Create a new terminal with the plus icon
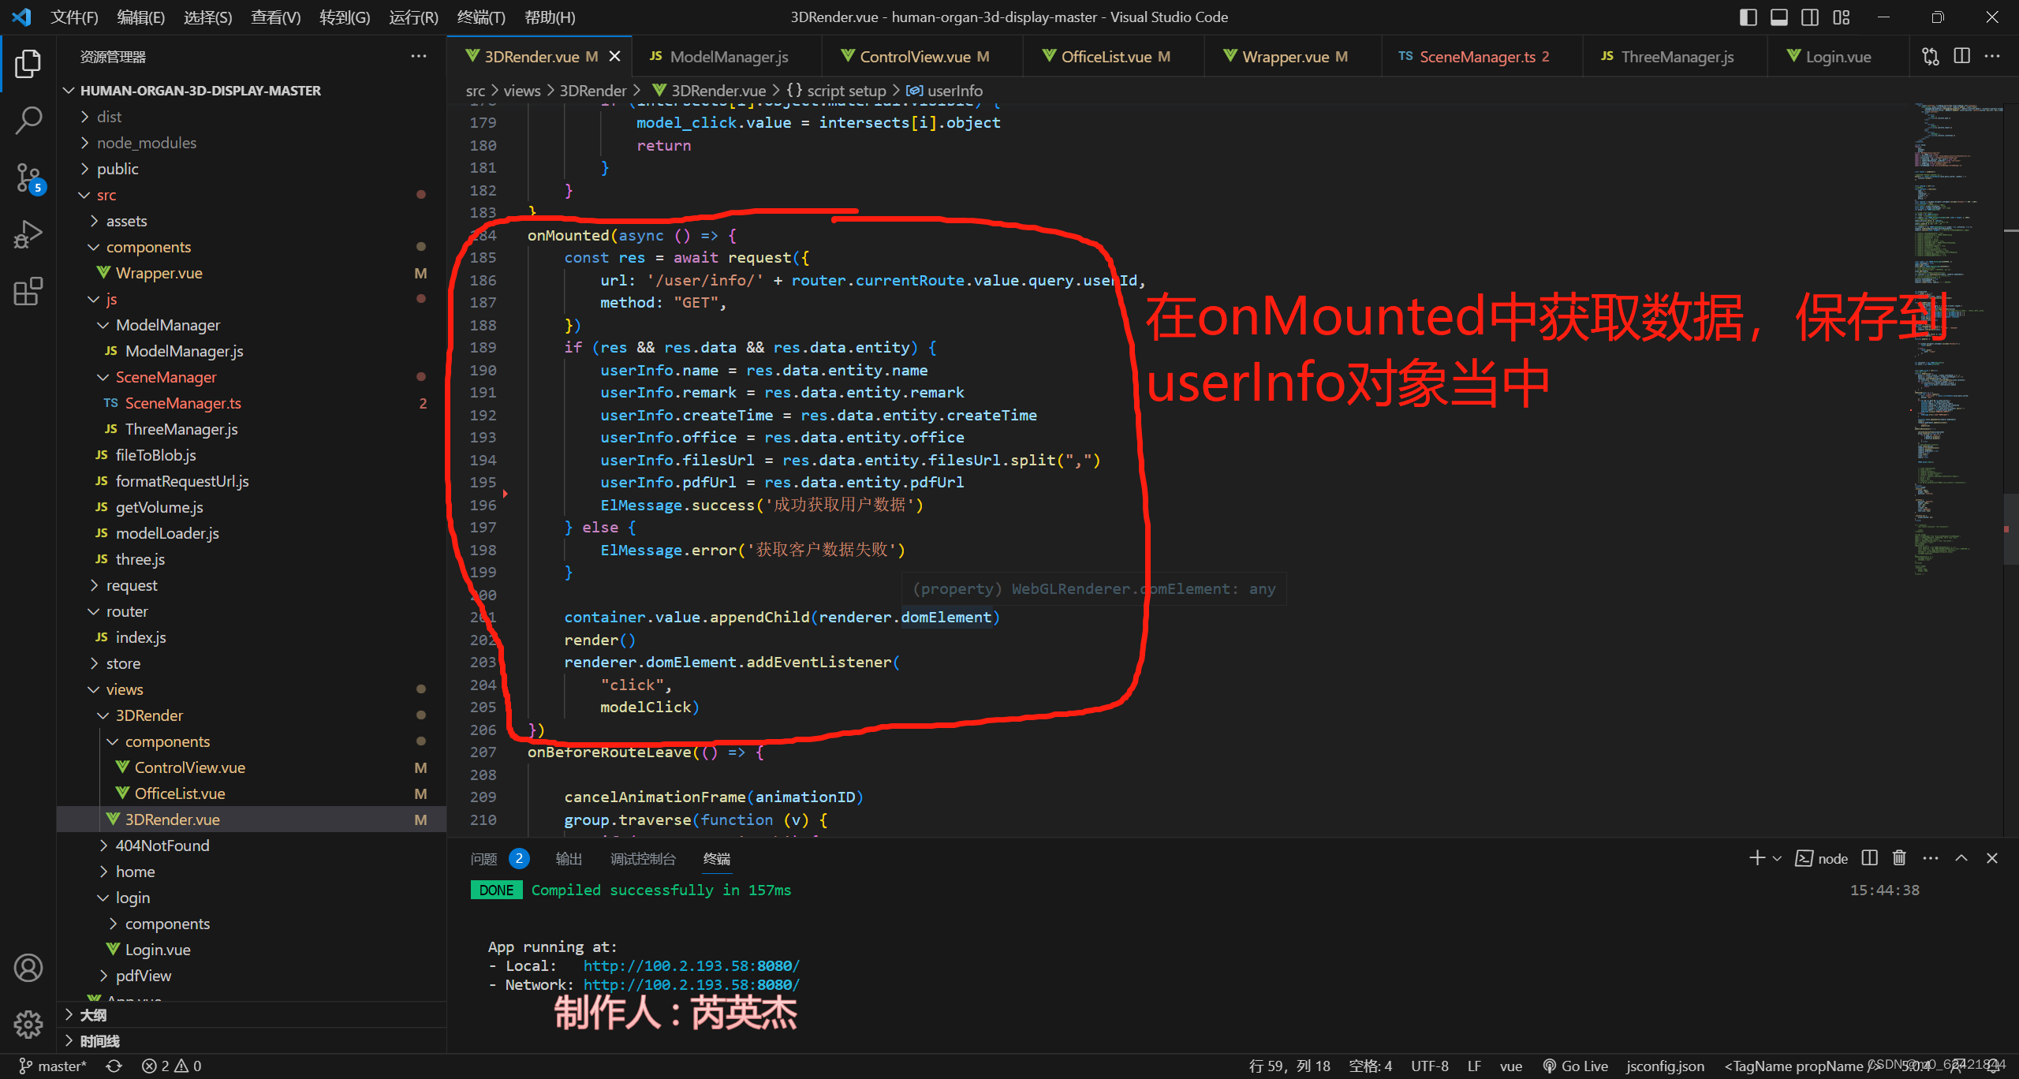Image resolution: width=2019 pixels, height=1079 pixels. (1757, 857)
